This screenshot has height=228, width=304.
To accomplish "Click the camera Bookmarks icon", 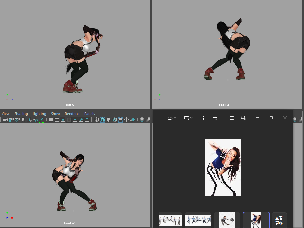I will point(23,120).
